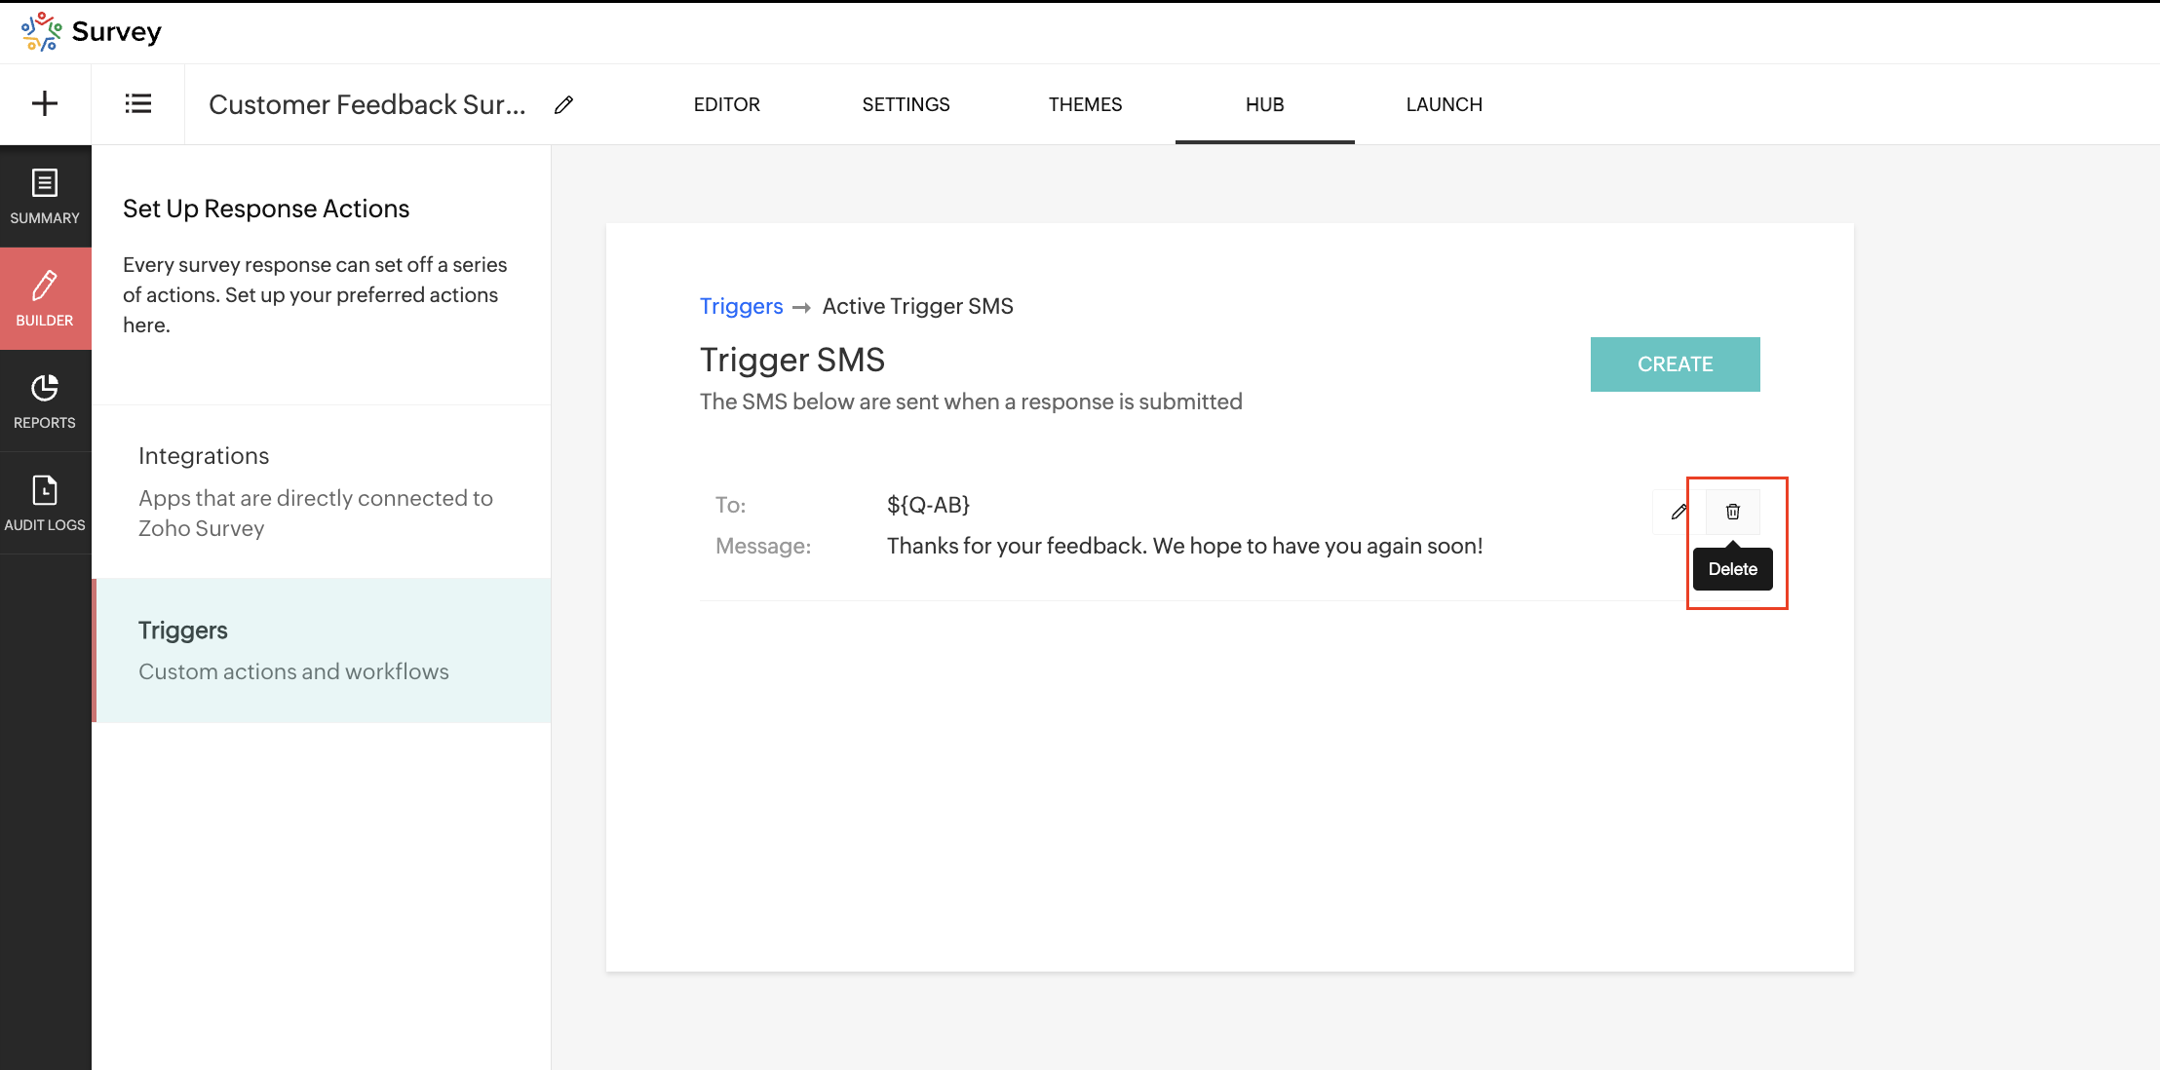Select Triggers custom actions panel item

tap(321, 650)
